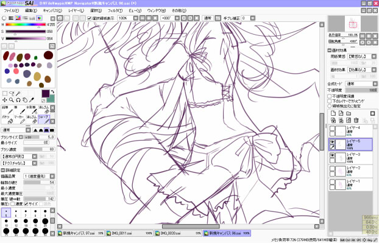This screenshot has width=379, height=243.
Task: Click the canvas horizontal scrollbar thumb
Action: click(x=191, y=227)
